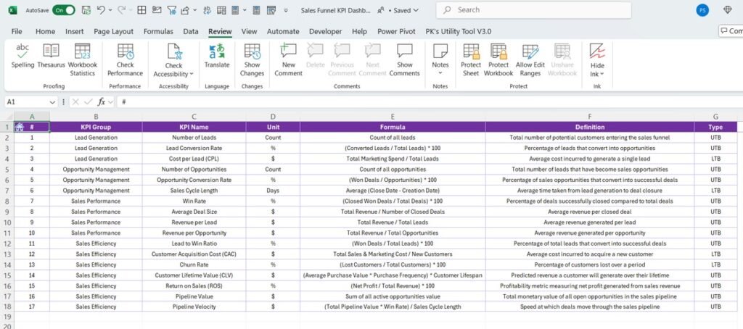Click the filter funnel icon in quick access toolbar
Viewport: 743px width, 329px height.
pos(171,10)
